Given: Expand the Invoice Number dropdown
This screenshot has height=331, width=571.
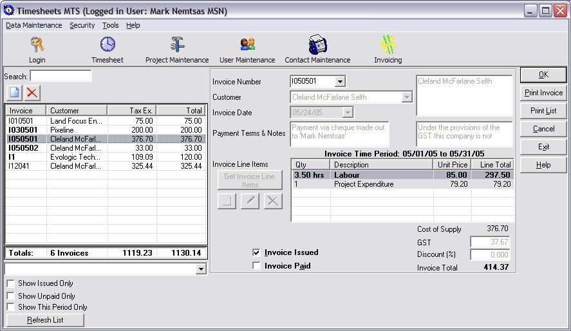Looking at the screenshot, I should [340, 81].
